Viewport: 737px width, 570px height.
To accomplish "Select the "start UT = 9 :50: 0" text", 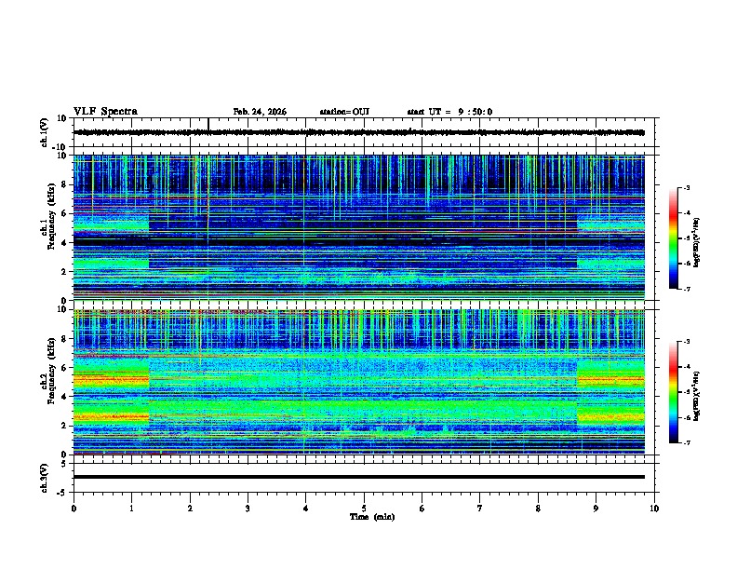I will pyautogui.click(x=449, y=112).
